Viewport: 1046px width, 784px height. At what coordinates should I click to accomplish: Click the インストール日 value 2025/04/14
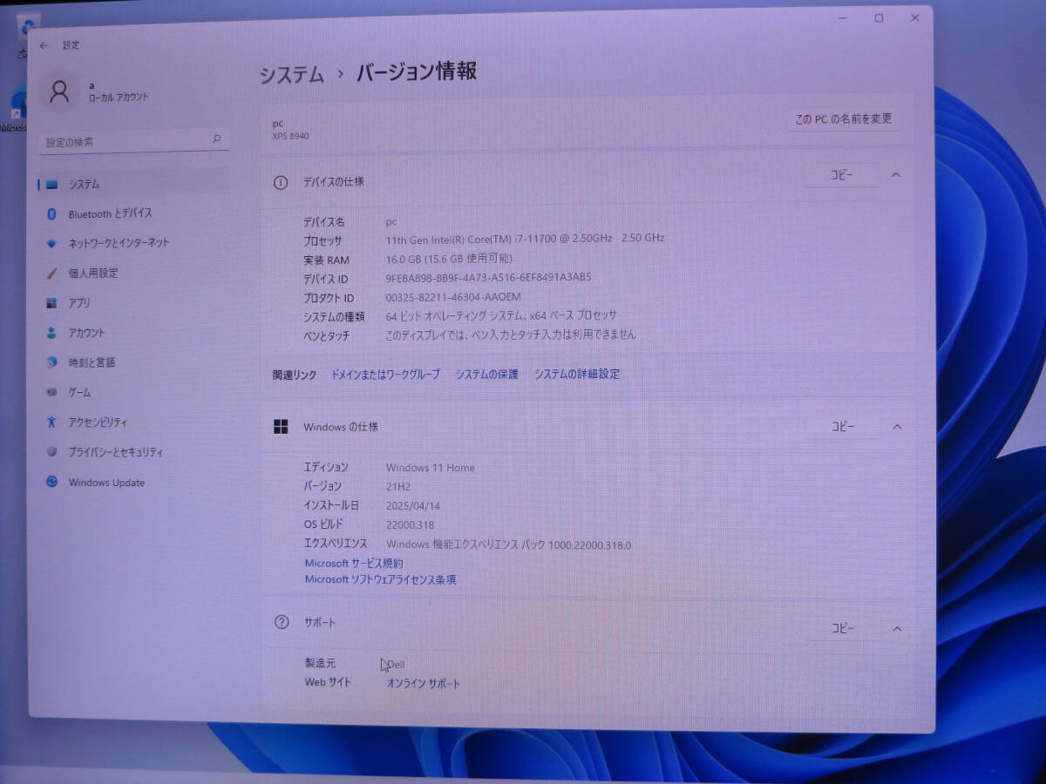coord(413,505)
